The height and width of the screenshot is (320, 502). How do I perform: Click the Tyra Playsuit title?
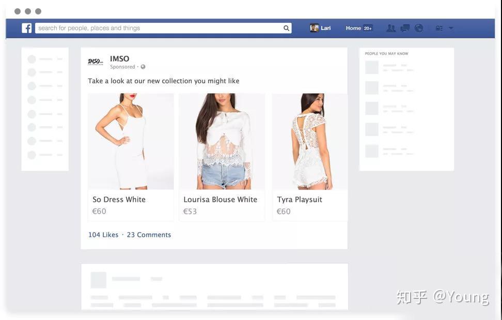[x=300, y=200]
